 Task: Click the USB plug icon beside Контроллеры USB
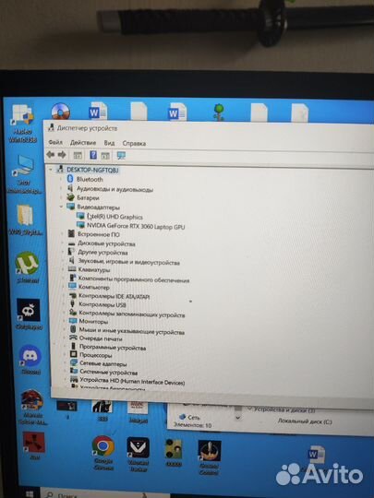73,304
